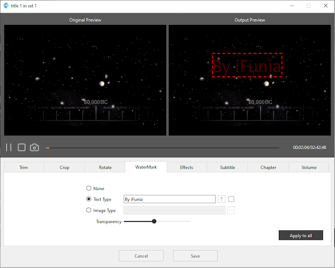The height and width of the screenshot is (268, 335).
Task: Click the app logo in the title bar
Action: click(6, 6)
